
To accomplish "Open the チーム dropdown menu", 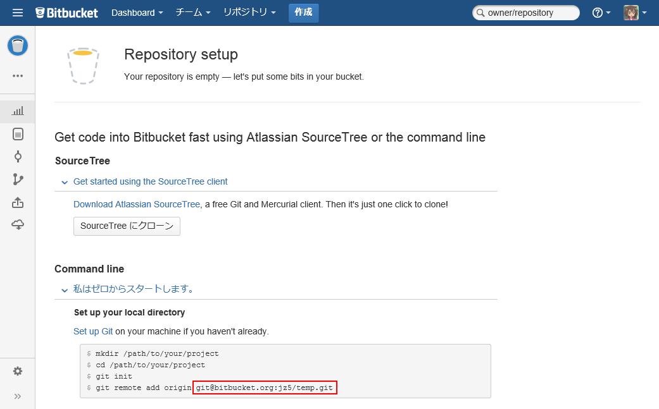I will [x=193, y=13].
